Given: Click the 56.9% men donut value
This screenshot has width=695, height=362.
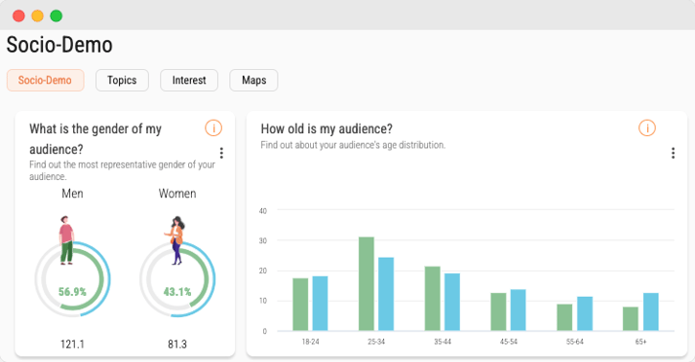Looking at the screenshot, I should pos(72,292).
